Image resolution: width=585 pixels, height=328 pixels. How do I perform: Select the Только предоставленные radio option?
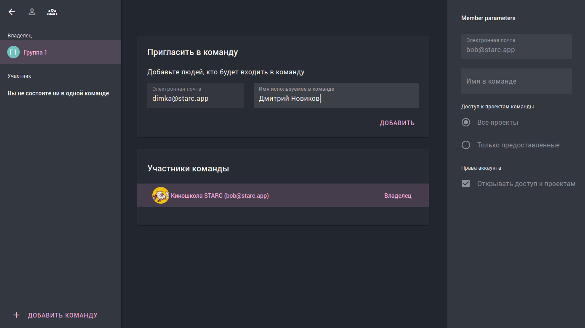pyautogui.click(x=466, y=145)
